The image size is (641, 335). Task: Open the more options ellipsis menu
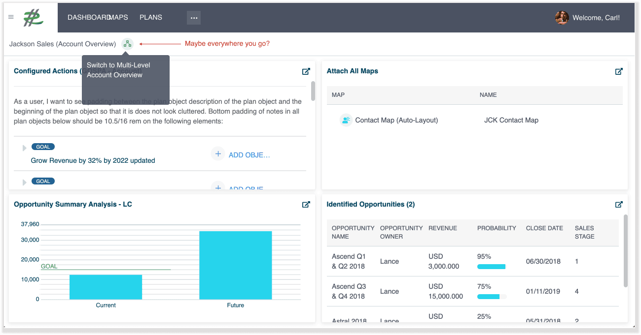[x=194, y=18]
